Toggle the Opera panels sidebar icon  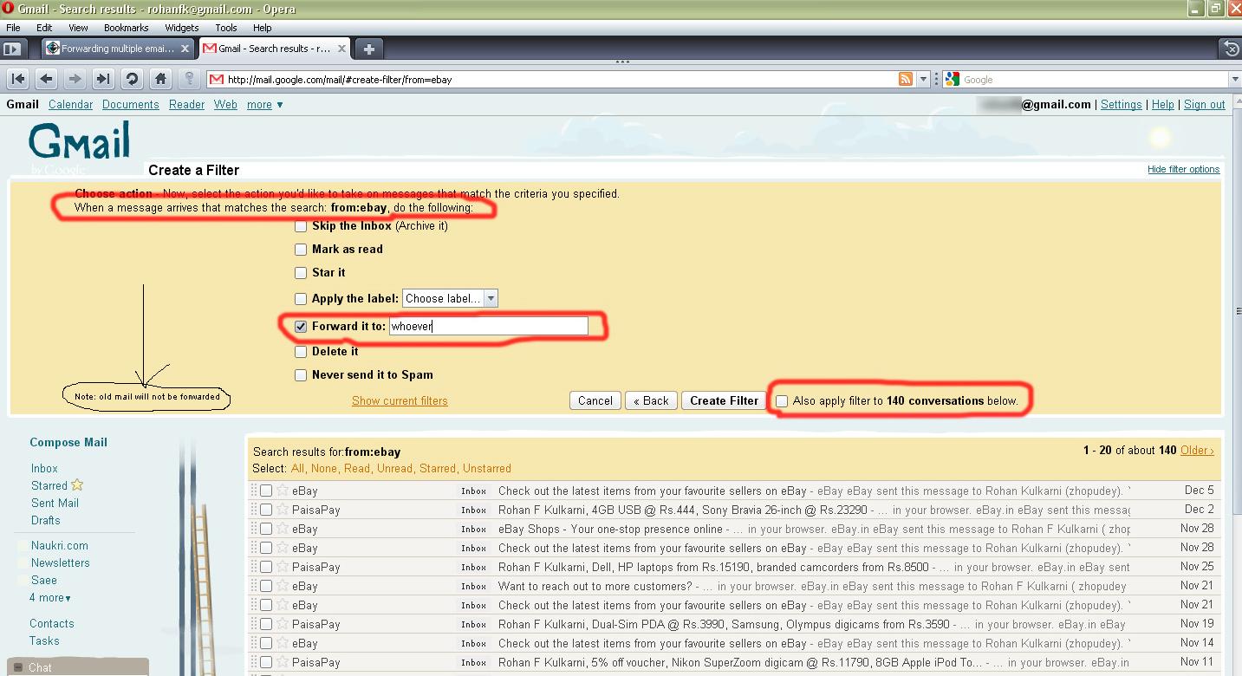coord(12,49)
